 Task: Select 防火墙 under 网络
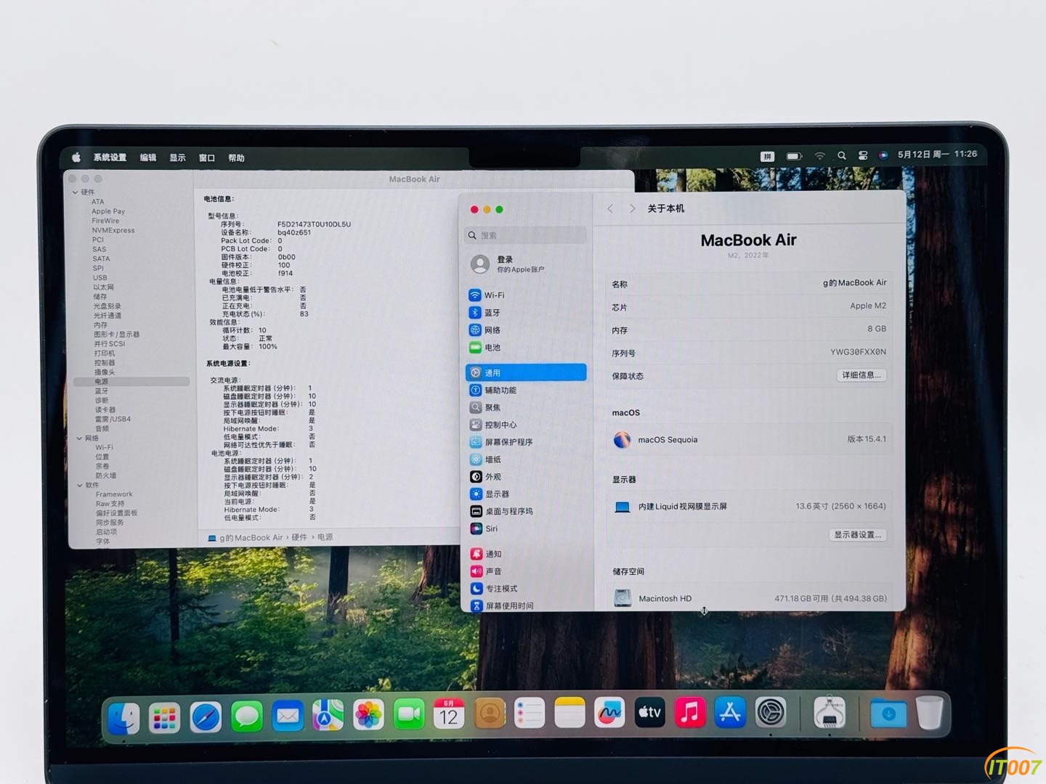click(106, 475)
